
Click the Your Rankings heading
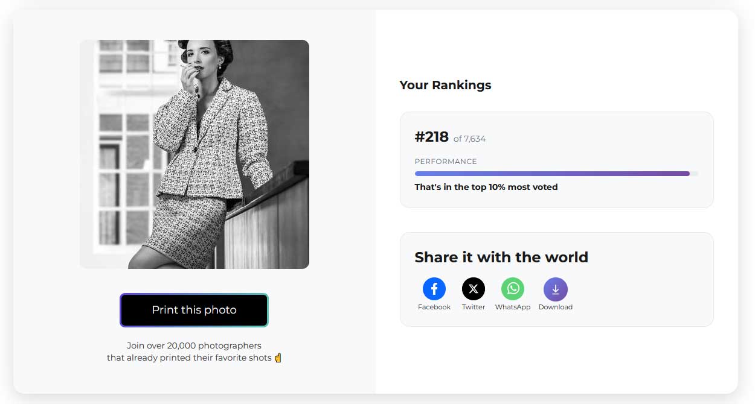(x=445, y=85)
